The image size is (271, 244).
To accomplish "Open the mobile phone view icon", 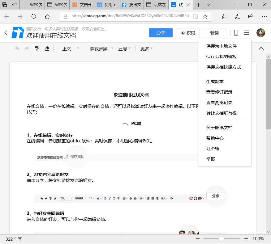I will (236, 33).
